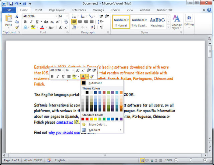Click the Shrink Font icon in ribbon
Screen dimensions: 214x165
(x=66, y=27)
